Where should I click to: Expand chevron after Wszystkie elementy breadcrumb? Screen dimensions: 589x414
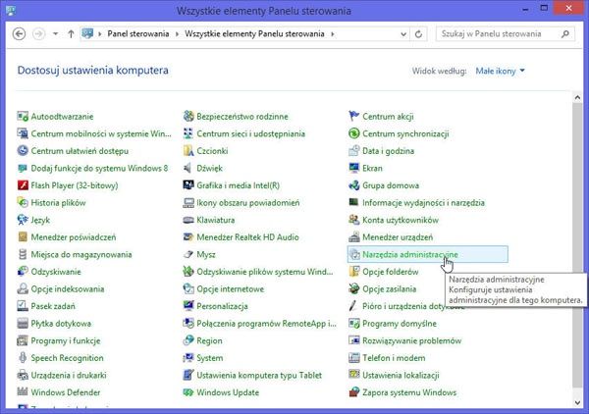[333, 34]
